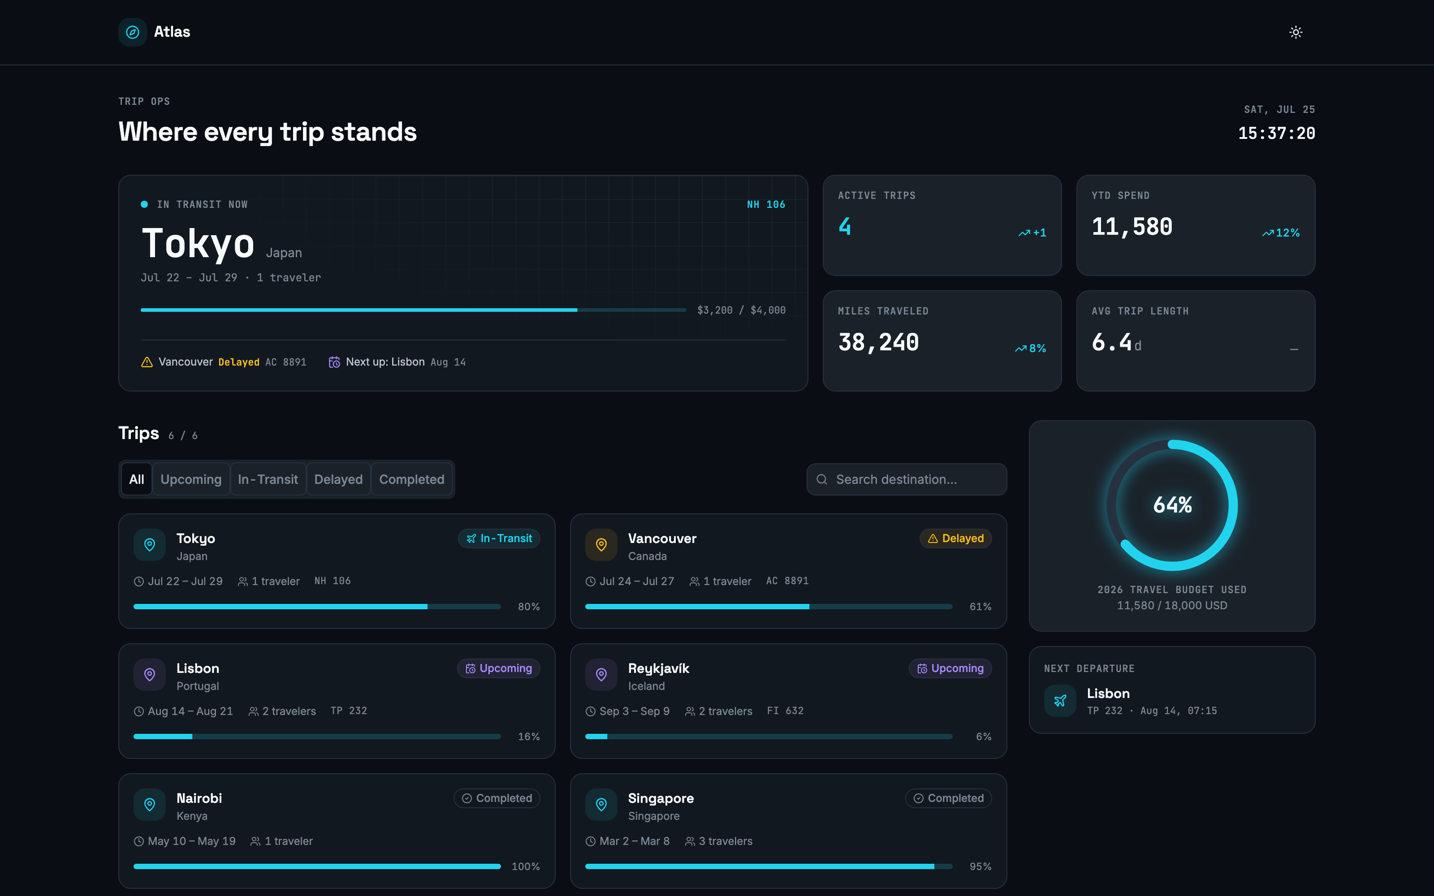
Task: Click the Singapore card 95% progress bar
Action: coord(769,866)
